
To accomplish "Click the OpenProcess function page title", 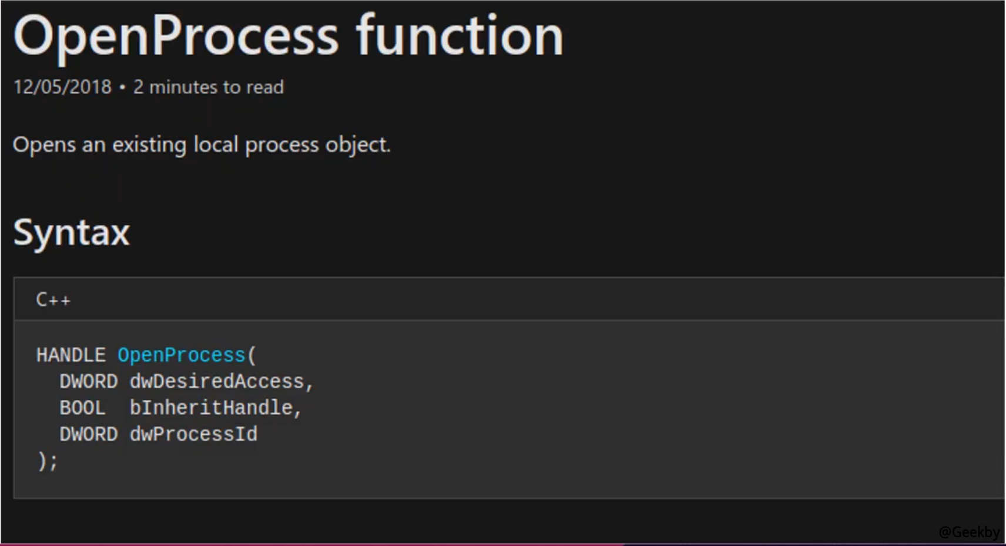I will pyautogui.click(x=288, y=36).
